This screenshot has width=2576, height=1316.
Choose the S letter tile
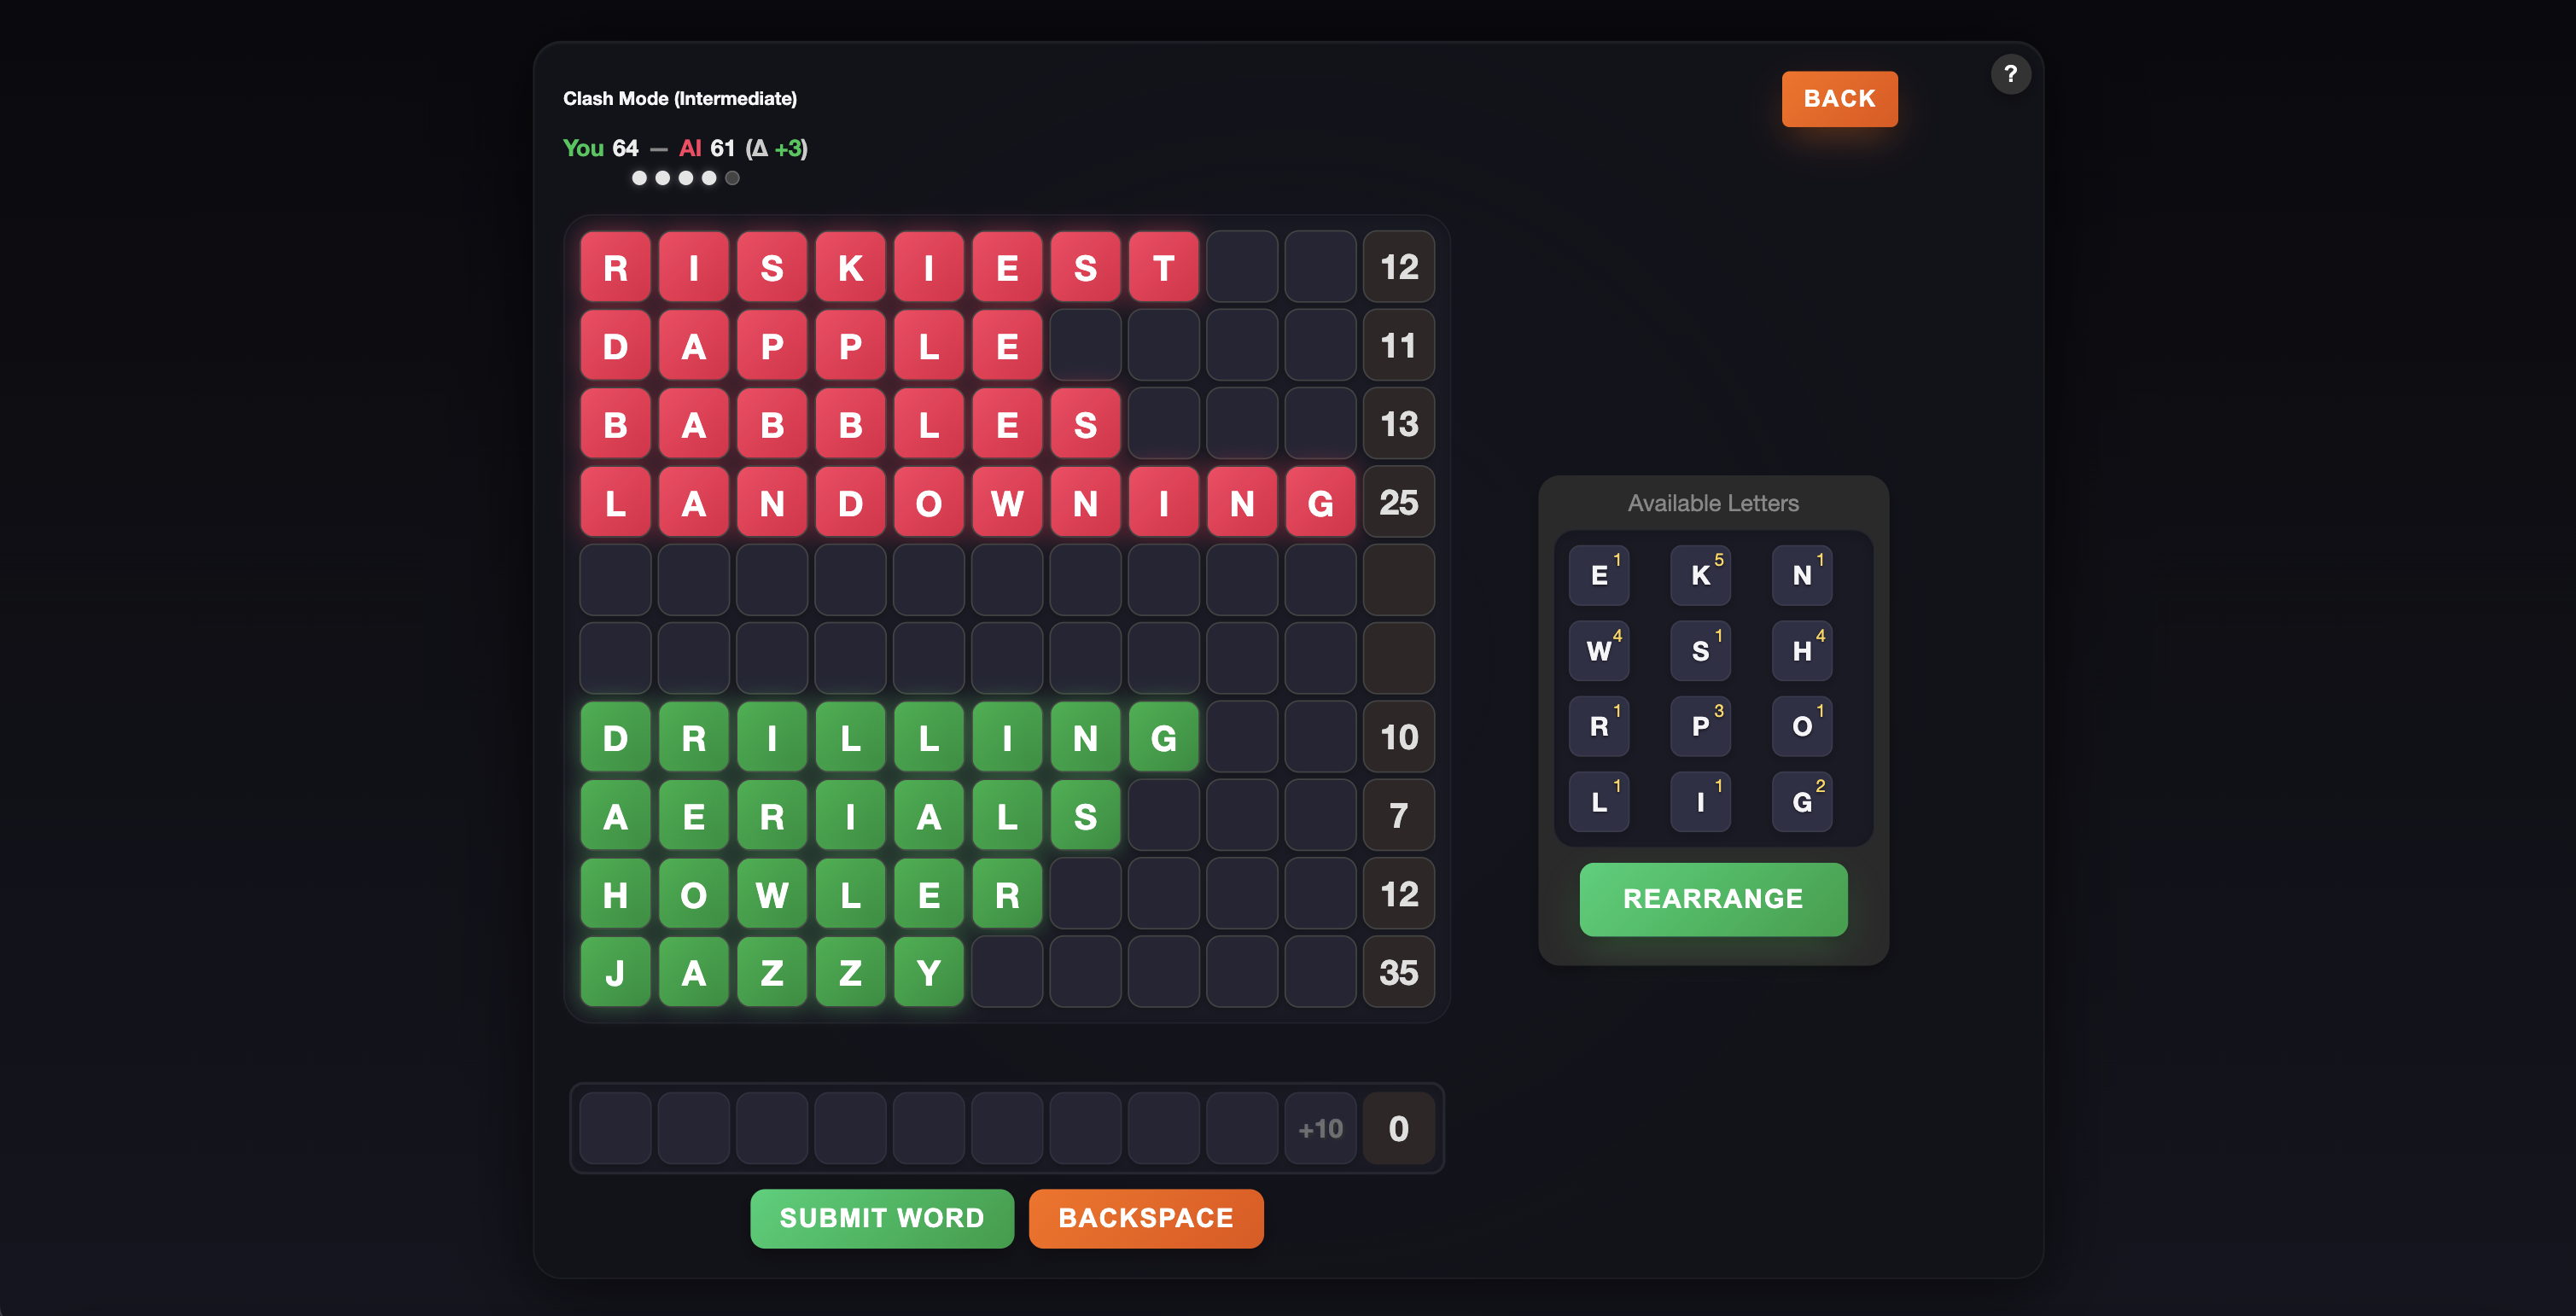click(x=1700, y=651)
